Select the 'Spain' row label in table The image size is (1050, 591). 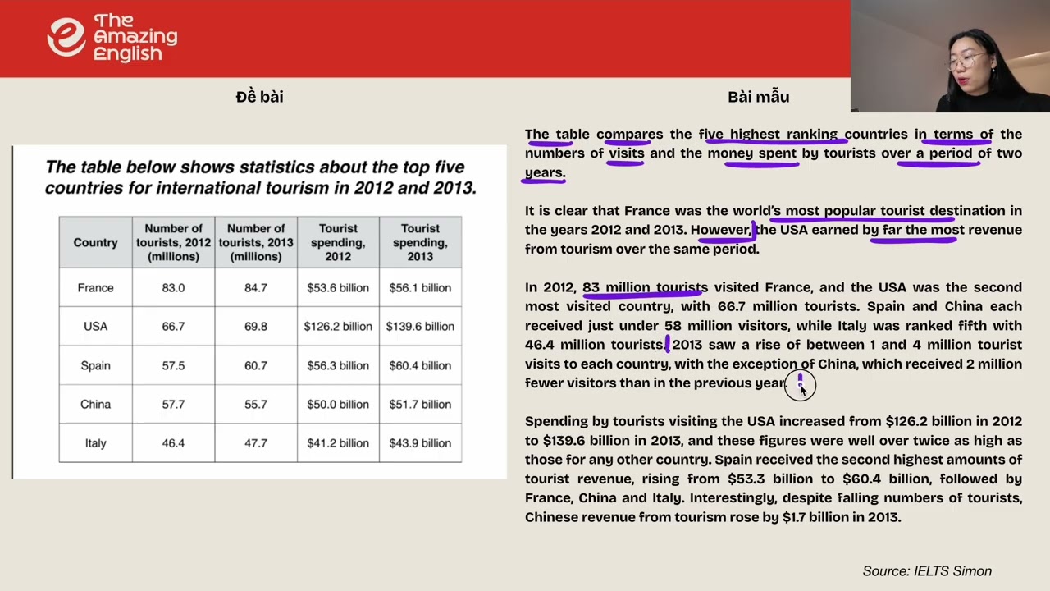(95, 366)
